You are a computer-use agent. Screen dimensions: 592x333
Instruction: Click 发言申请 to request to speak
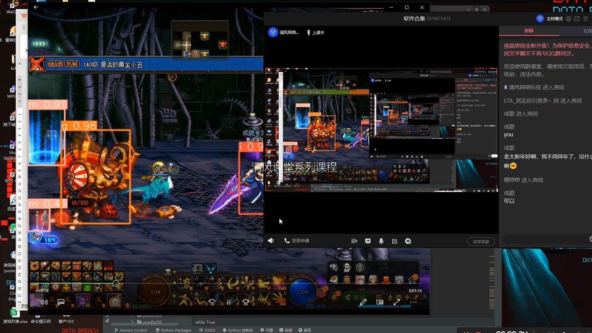[297, 241]
